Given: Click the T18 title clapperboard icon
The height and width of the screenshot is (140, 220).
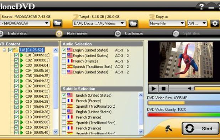Looking at the screenshot, I should (16, 50).
